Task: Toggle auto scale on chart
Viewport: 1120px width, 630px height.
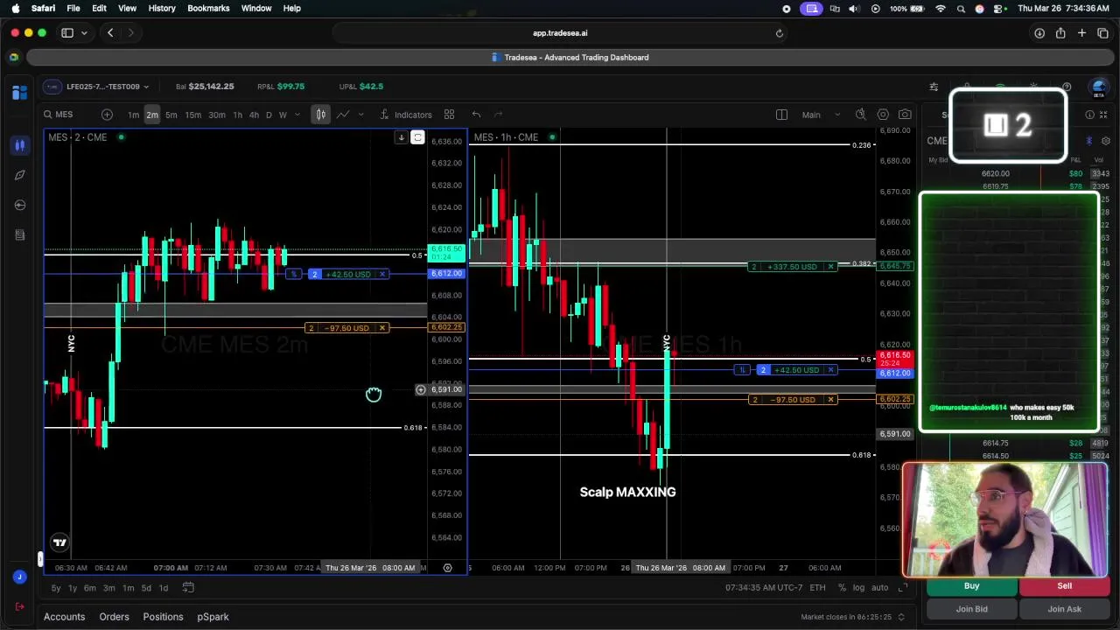Action: coord(879,588)
